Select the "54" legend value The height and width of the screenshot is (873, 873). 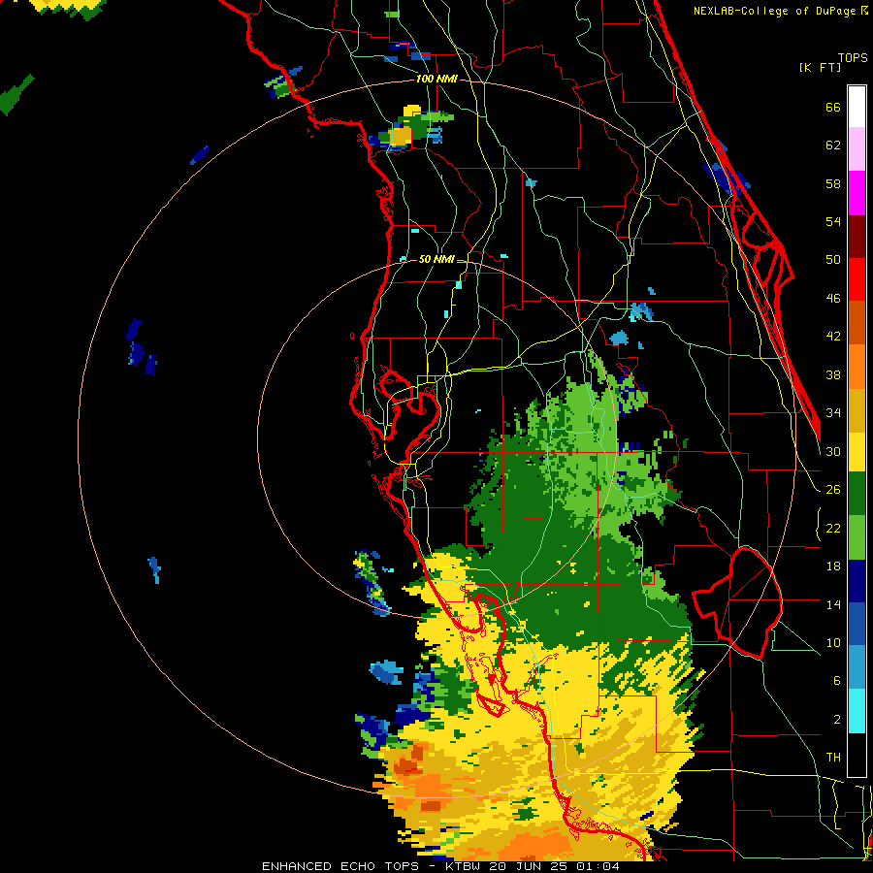tap(833, 221)
